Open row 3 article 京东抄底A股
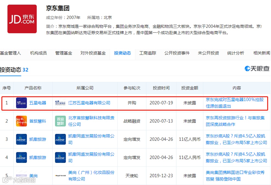 click(x=236, y=139)
